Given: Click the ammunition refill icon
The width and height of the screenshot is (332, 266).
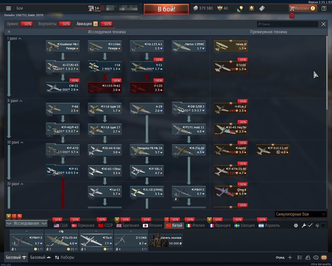Looking at the screenshot, I should (x=317, y=225).
